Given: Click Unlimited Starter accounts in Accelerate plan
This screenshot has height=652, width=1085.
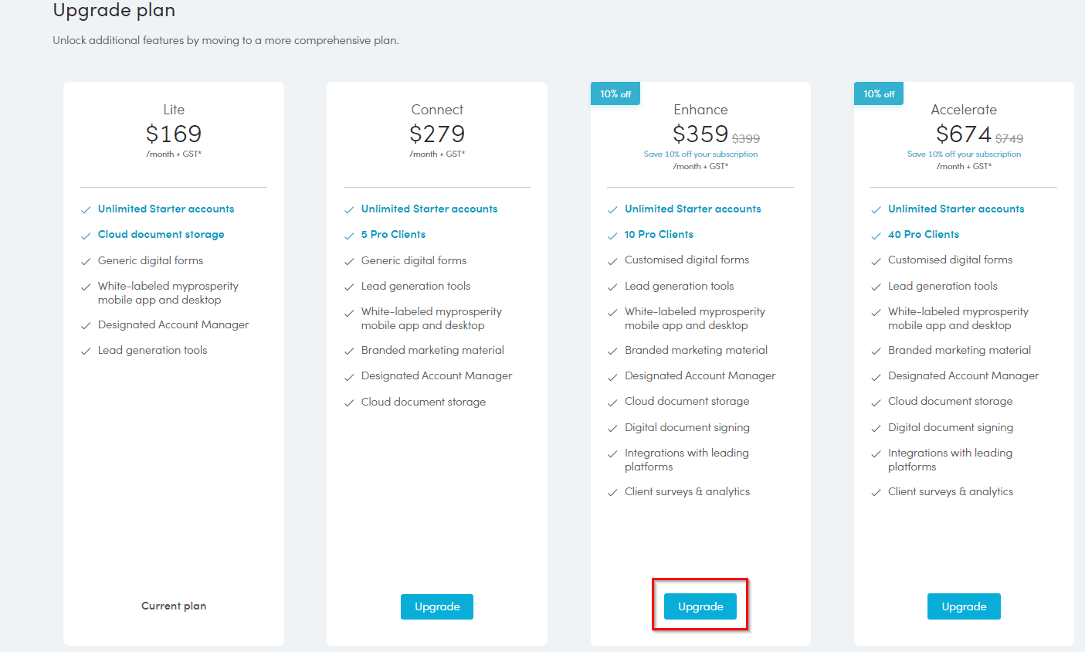Looking at the screenshot, I should (x=956, y=209).
